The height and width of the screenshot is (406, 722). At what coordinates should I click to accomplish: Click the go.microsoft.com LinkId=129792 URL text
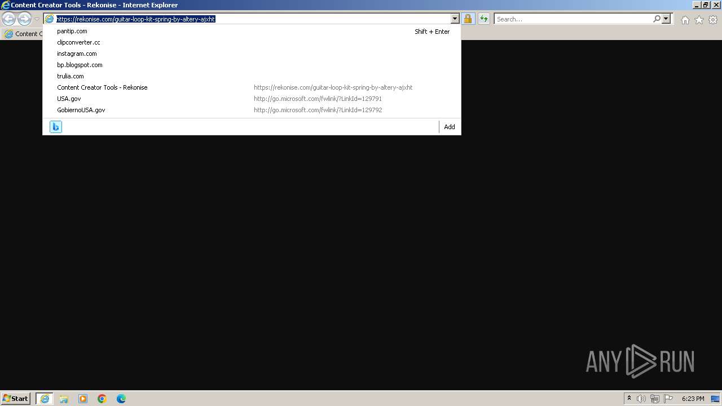tap(318, 110)
